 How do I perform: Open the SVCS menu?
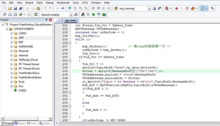pyautogui.click(x=85, y=2)
